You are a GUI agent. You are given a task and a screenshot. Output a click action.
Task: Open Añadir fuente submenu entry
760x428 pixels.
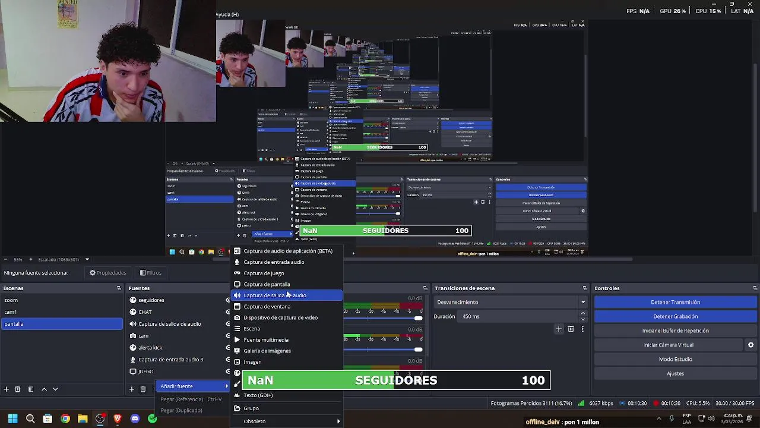click(194, 386)
